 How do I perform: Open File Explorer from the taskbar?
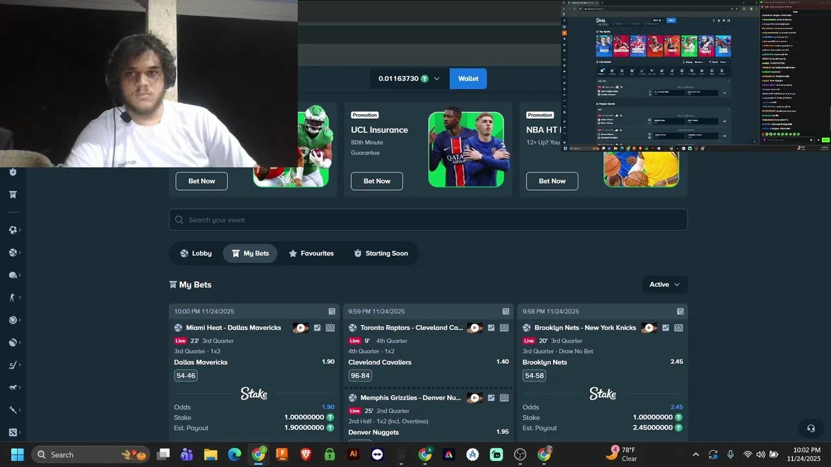point(210,455)
